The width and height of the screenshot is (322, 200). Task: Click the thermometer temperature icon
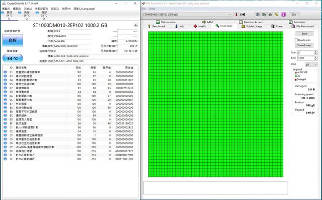coord(236,15)
